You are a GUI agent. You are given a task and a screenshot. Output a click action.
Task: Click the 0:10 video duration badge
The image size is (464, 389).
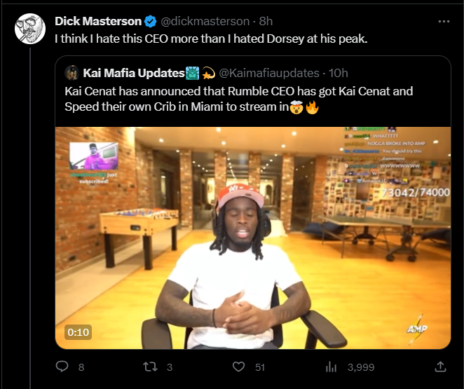tap(78, 332)
